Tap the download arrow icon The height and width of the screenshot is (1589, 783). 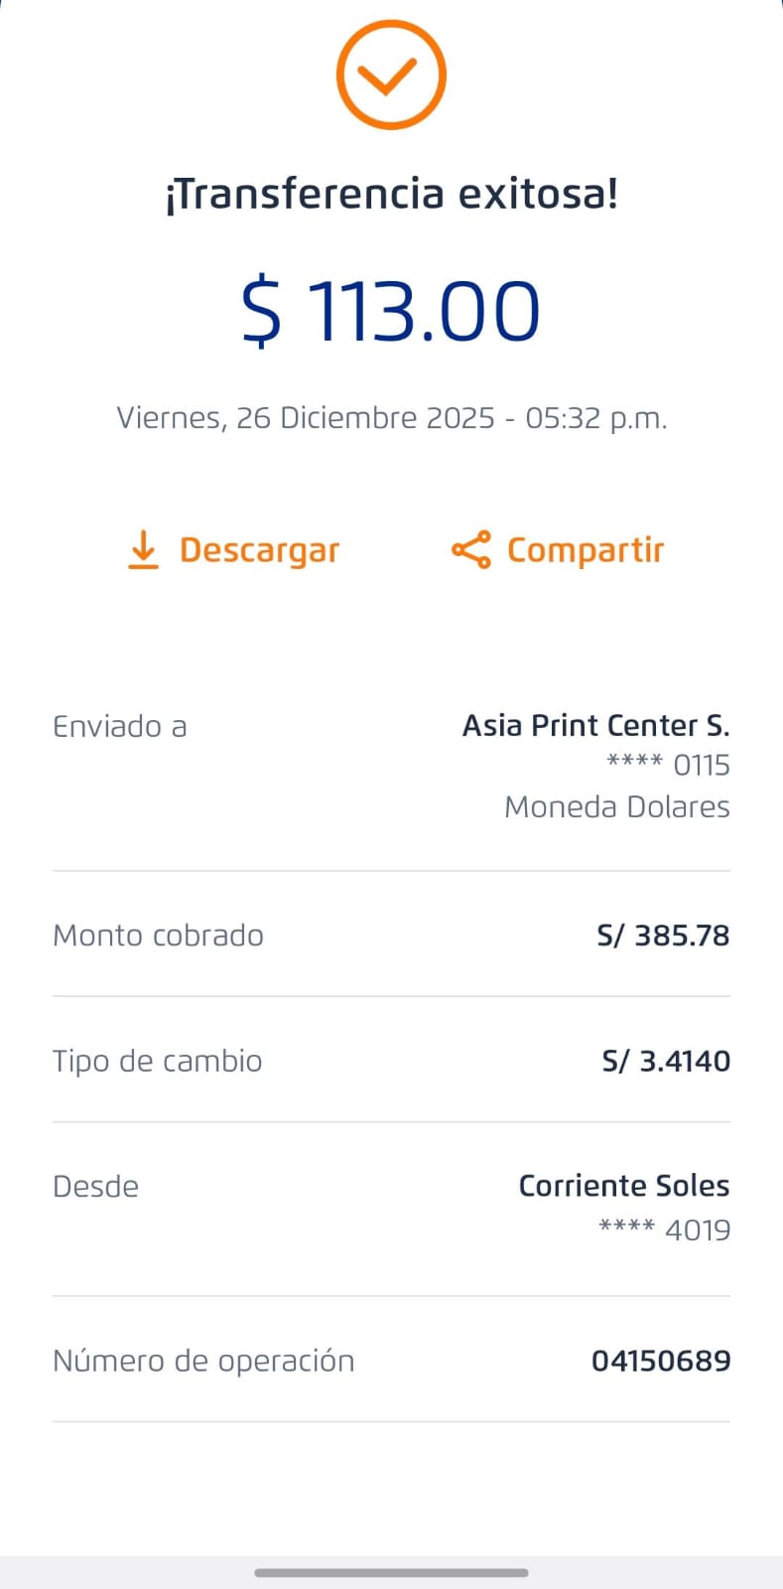click(144, 549)
